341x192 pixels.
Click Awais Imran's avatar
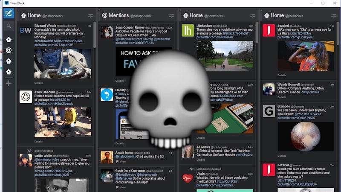107,157
